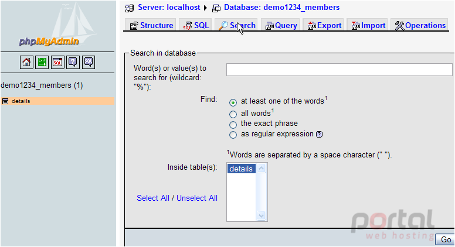The height and width of the screenshot is (247, 455).
Task: Choose 'the exact phrase' radio option
Action: coord(233,125)
